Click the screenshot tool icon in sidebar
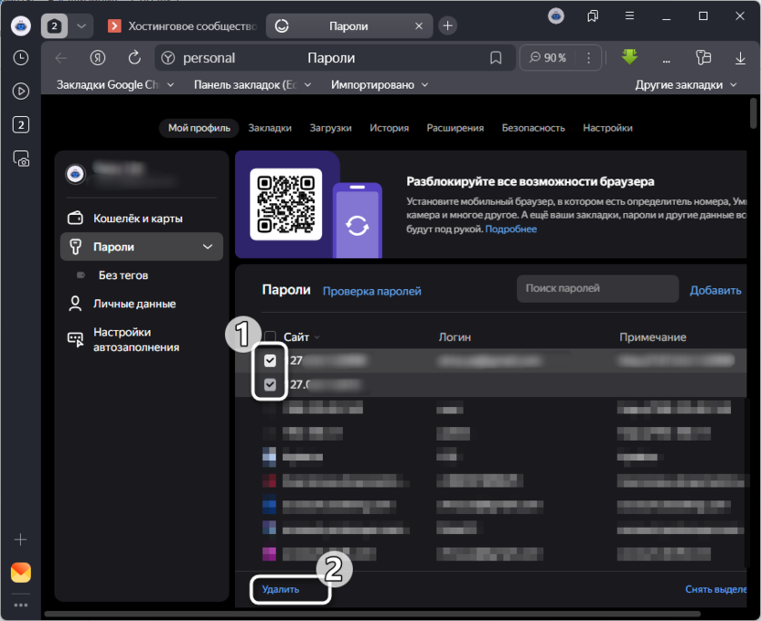 20,158
